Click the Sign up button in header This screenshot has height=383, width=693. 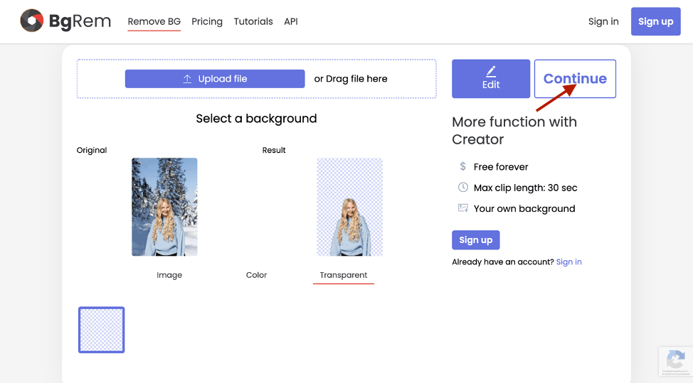coord(655,21)
